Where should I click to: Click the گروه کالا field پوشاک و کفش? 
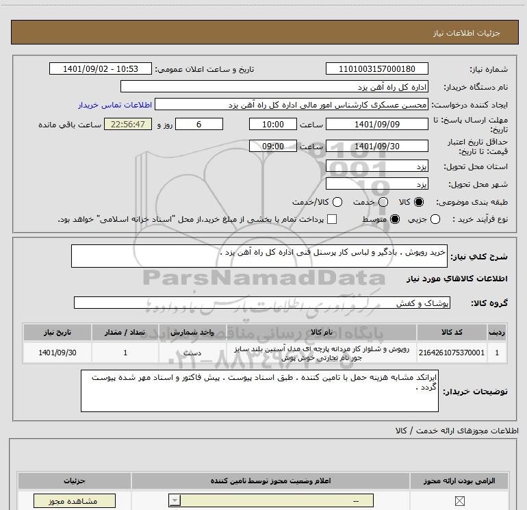[262, 303]
